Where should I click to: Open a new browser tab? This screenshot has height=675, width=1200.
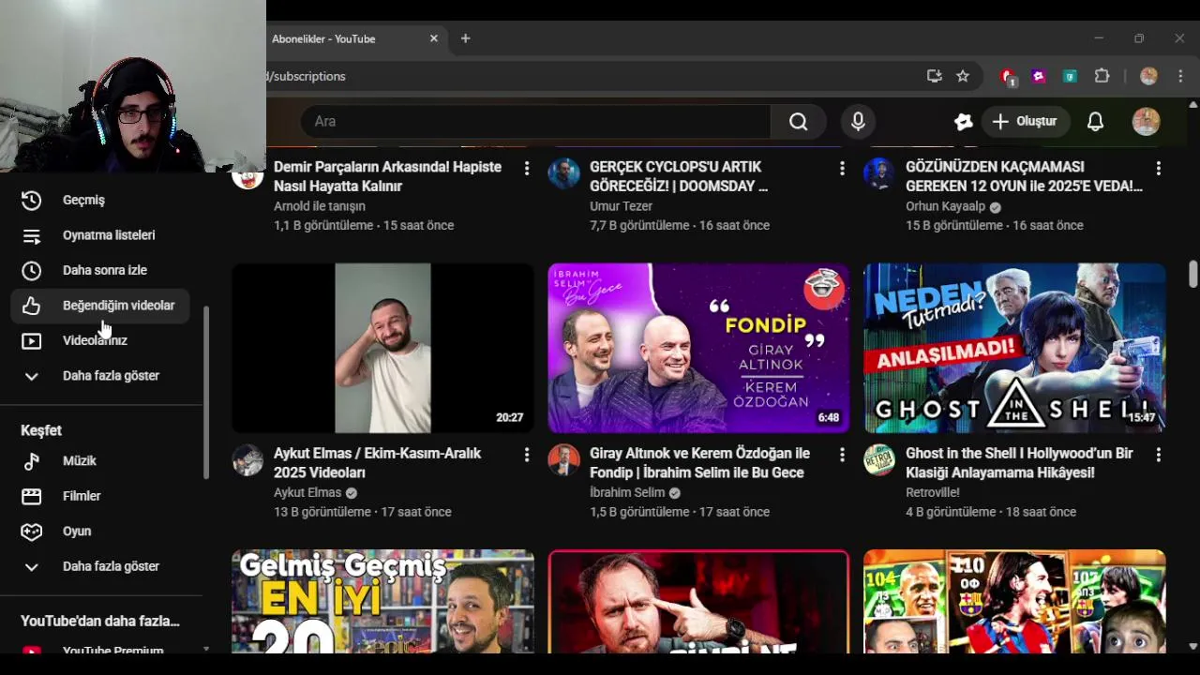click(x=465, y=38)
